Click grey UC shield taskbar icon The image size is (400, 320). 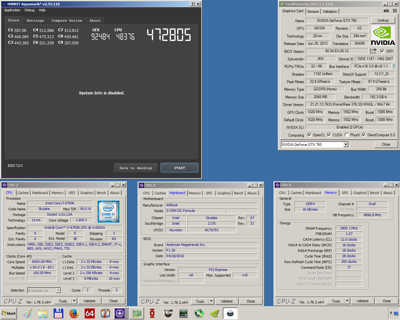(x=168, y=313)
